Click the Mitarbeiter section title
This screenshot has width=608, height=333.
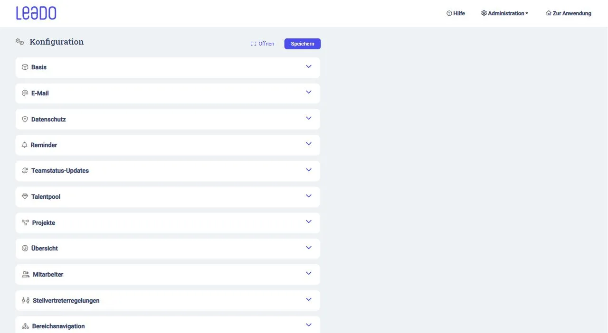tap(48, 275)
